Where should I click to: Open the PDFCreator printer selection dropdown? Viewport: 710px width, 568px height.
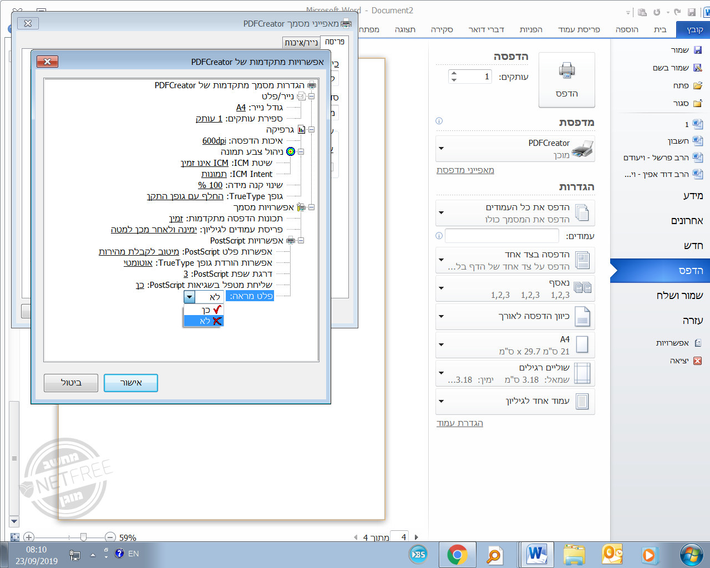[442, 148]
